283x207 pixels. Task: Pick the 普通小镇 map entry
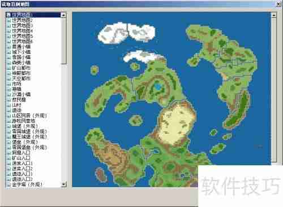click(21, 46)
